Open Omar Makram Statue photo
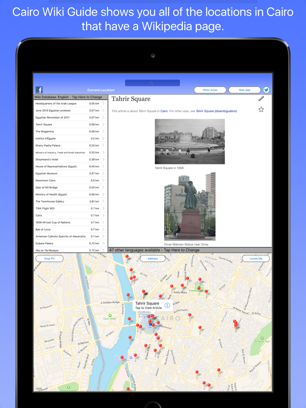This screenshot has height=408, width=306. [x=190, y=206]
